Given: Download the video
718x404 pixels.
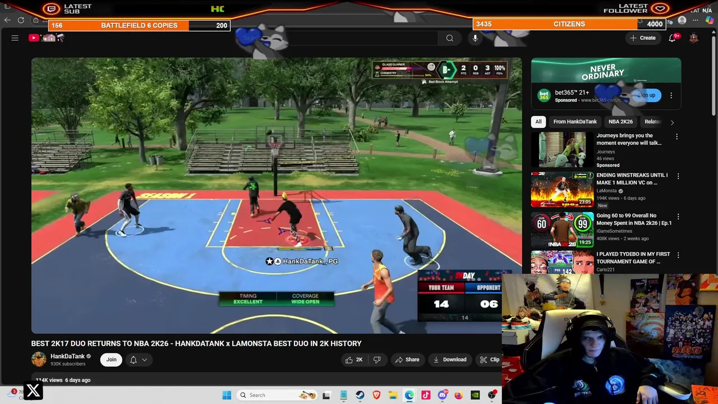Looking at the screenshot, I should pyautogui.click(x=450, y=360).
